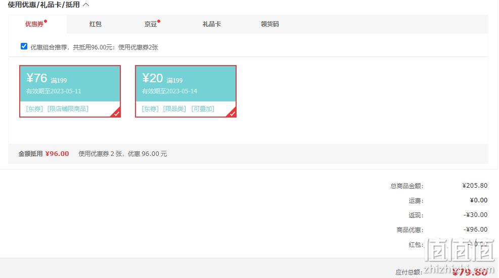
Task: Click the 商品优惠 value -¥96.00
Action: [x=475, y=230]
